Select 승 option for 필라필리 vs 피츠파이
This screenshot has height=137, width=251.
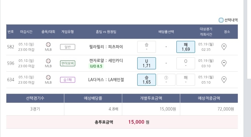click(147, 47)
